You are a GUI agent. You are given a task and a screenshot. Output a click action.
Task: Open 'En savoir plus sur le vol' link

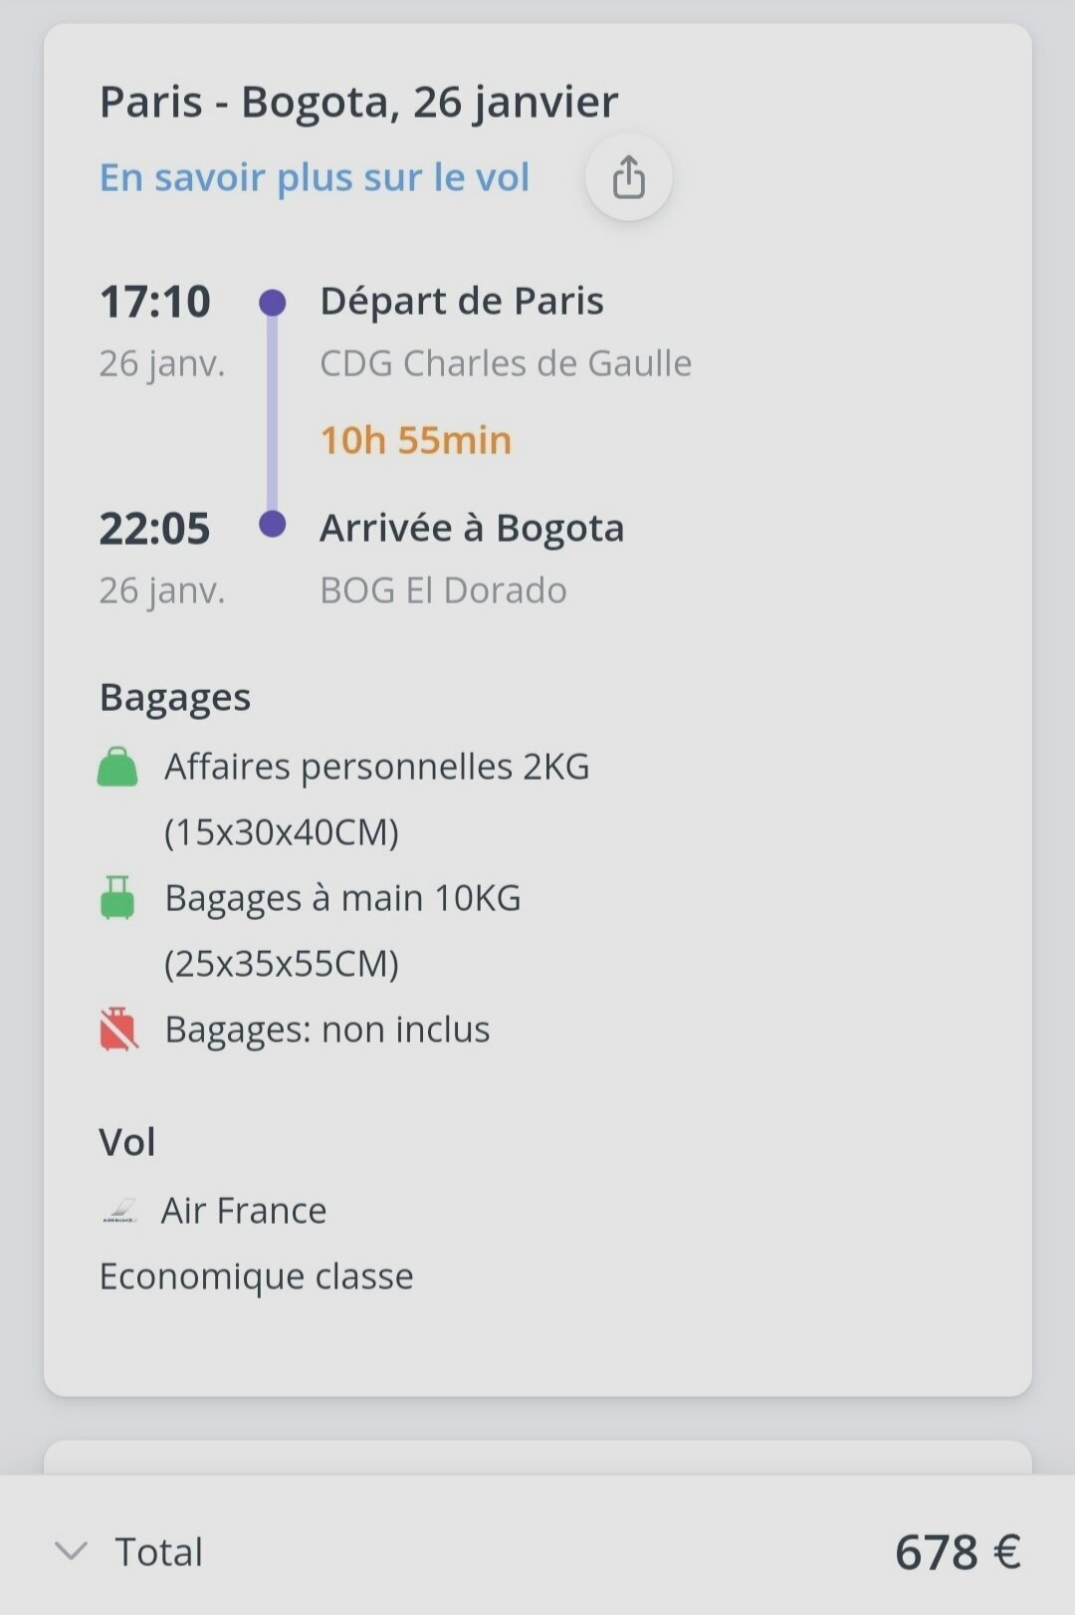315,177
